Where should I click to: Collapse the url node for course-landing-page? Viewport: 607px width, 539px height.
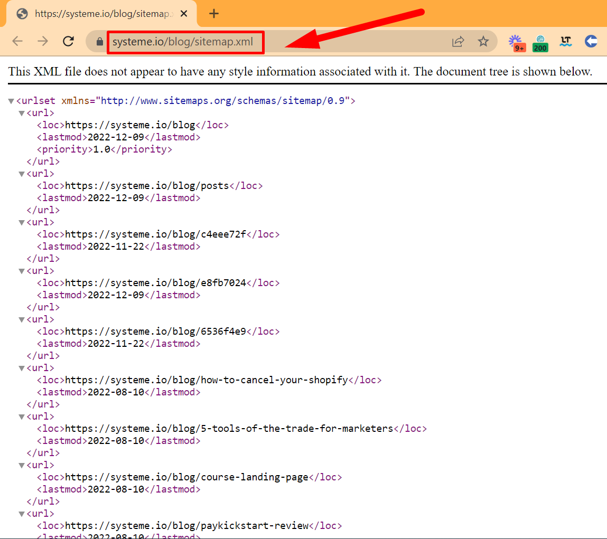pyautogui.click(x=22, y=465)
